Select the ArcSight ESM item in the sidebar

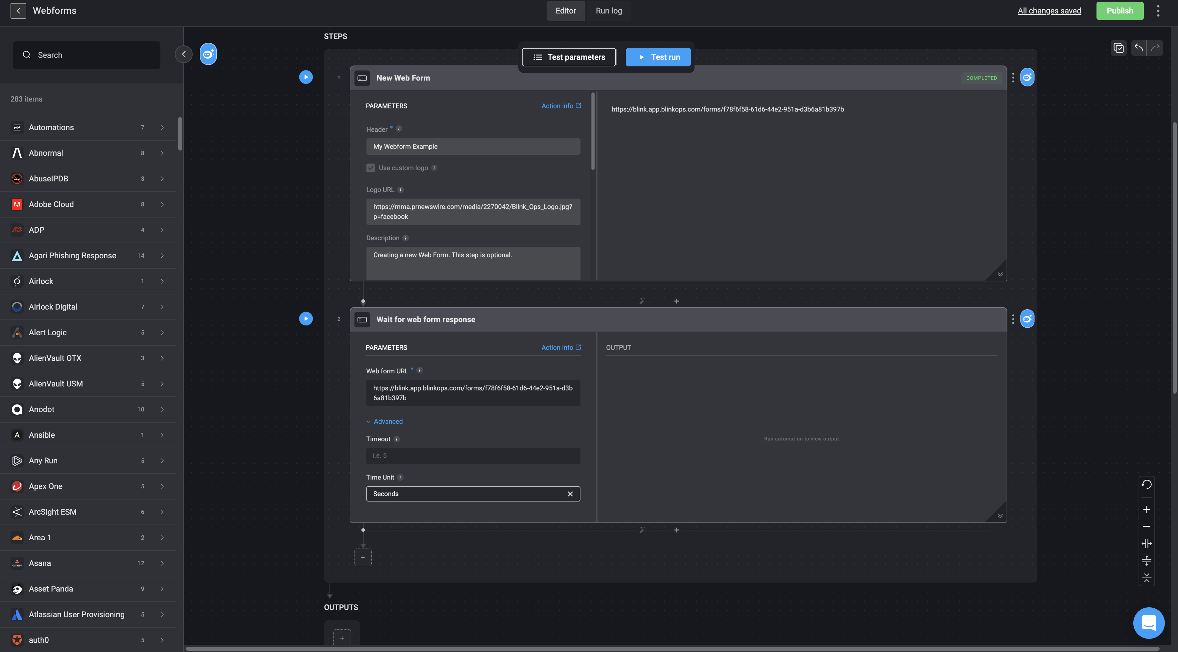click(x=88, y=512)
